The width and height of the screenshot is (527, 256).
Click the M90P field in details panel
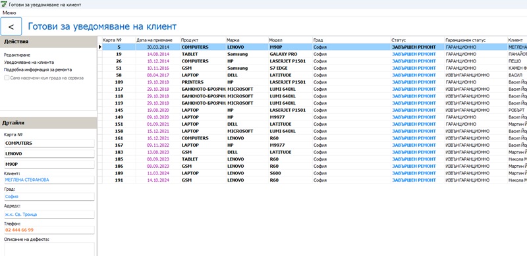point(49,165)
